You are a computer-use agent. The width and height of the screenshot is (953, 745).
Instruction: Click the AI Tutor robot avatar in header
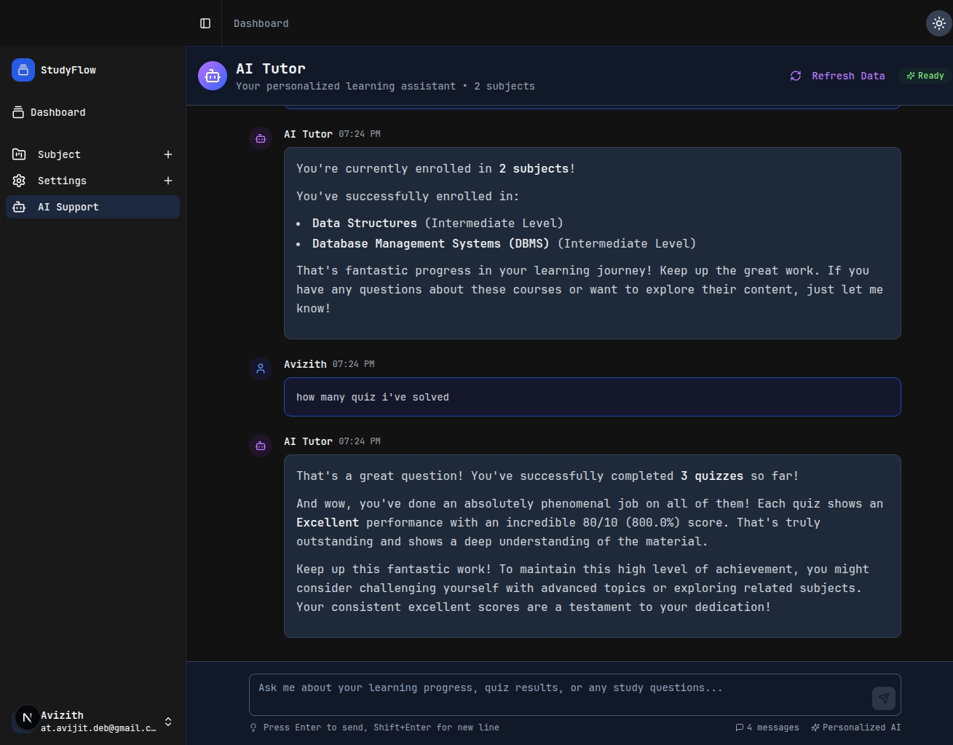(x=213, y=76)
